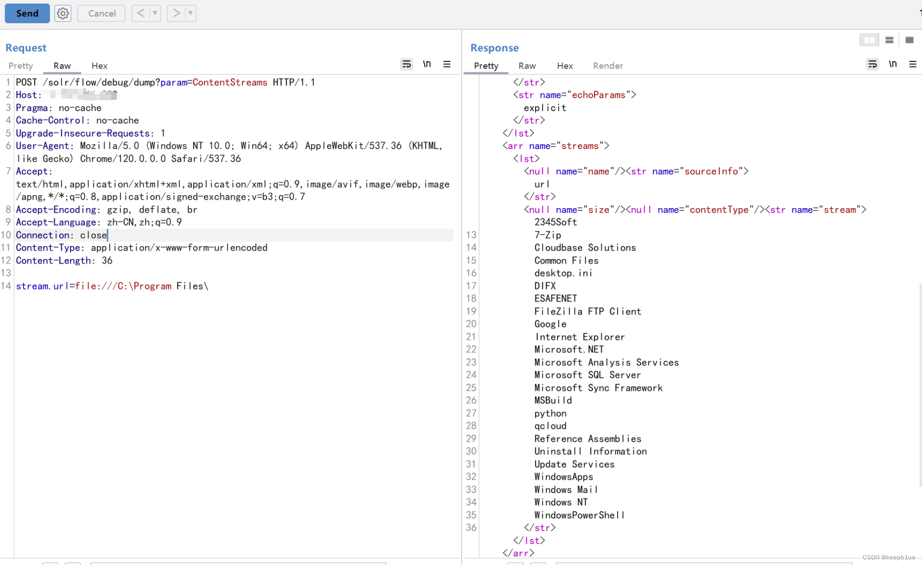Click 'Internet Explorer' in response
Image resolution: width=922 pixels, height=565 pixels.
click(580, 337)
